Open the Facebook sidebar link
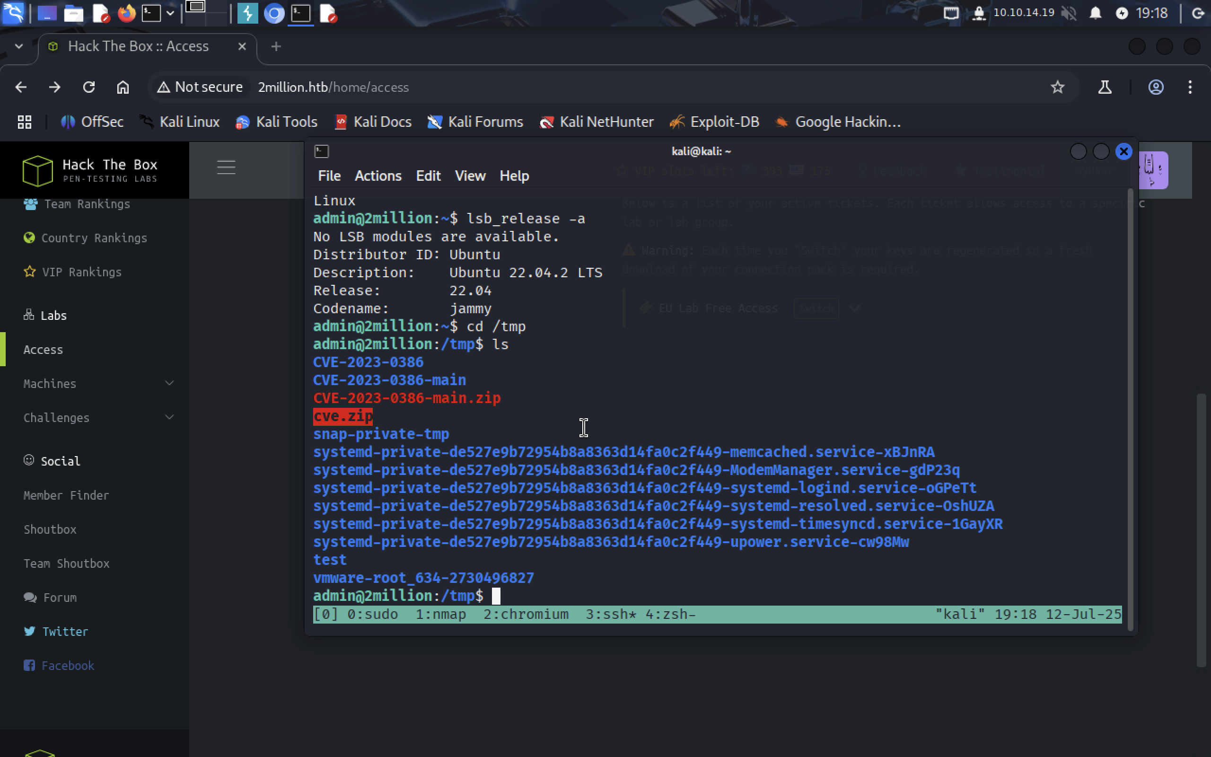 59,665
